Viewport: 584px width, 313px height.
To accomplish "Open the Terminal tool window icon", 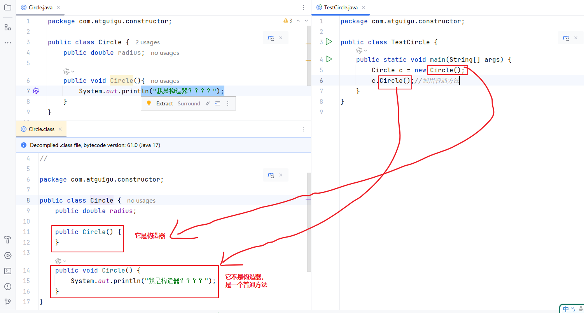I will pos(7,271).
